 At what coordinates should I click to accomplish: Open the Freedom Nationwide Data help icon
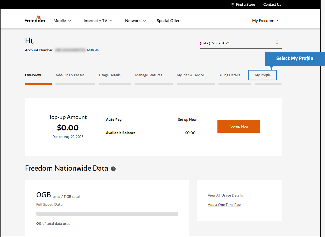(x=113, y=169)
